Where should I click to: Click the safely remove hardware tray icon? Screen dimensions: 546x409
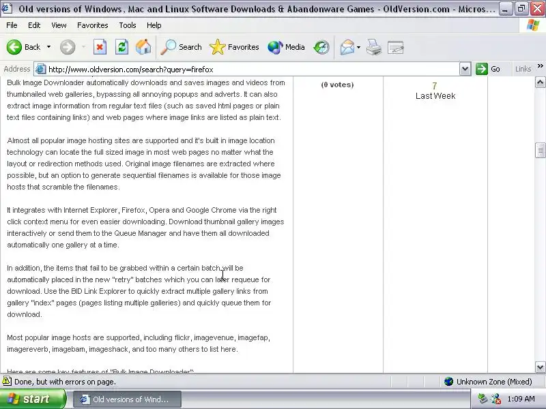(483, 399)
